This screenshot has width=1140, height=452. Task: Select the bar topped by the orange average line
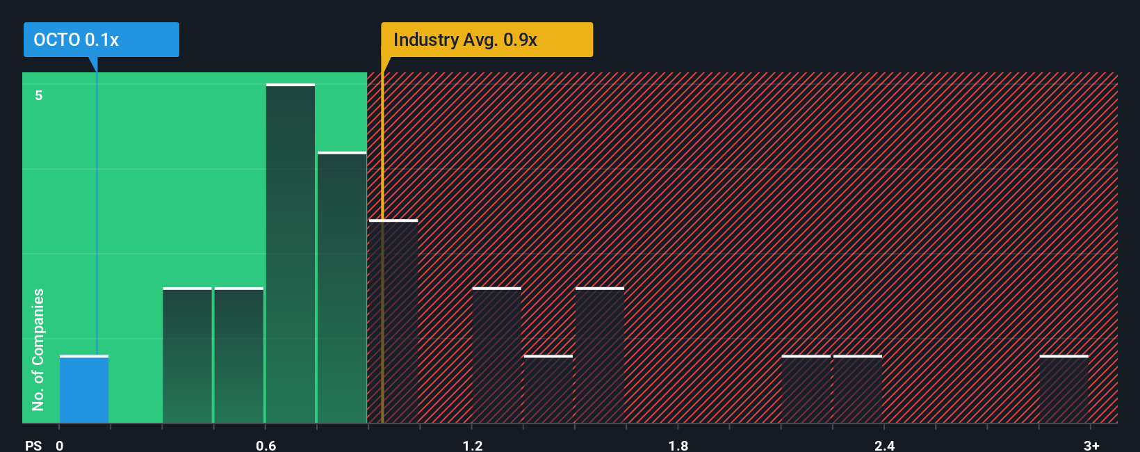pos(393,321)
